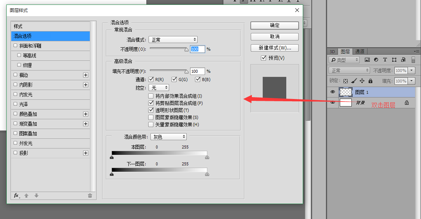Open Layers panel 填充 slider arrow
The width and height of the screenshot is (421, 219).
tap(411, 81)
